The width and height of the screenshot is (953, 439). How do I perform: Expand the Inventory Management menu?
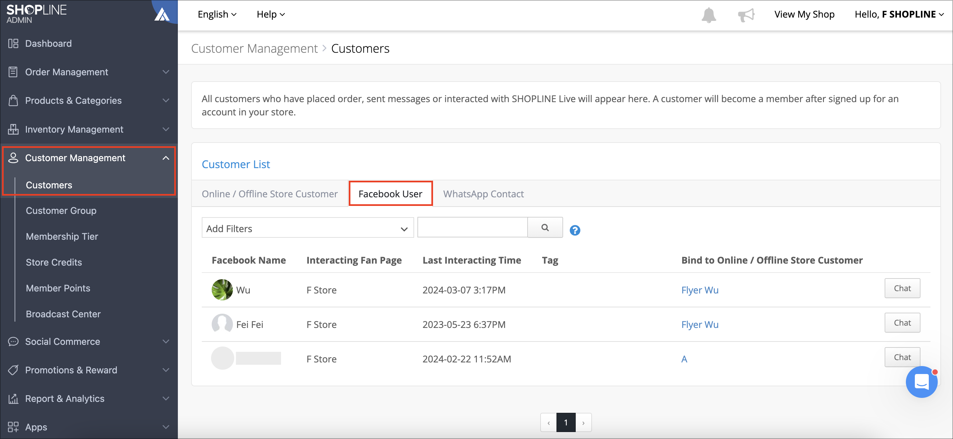tap(166, 129)
